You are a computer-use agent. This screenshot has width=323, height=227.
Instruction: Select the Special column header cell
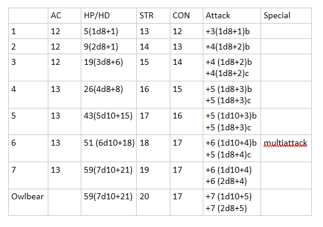tap(286, 16)
